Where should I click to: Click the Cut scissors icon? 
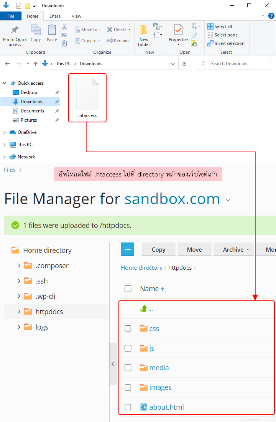click(x=64, y=27)
